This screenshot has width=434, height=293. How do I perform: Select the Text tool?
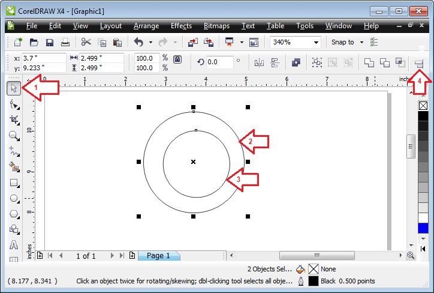tap(14, 245)
